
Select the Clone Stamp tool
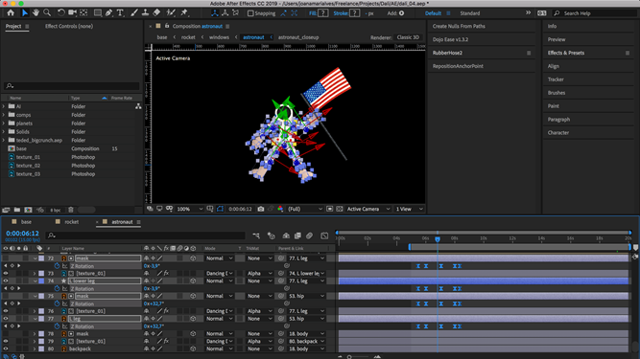tap(145, 13)
